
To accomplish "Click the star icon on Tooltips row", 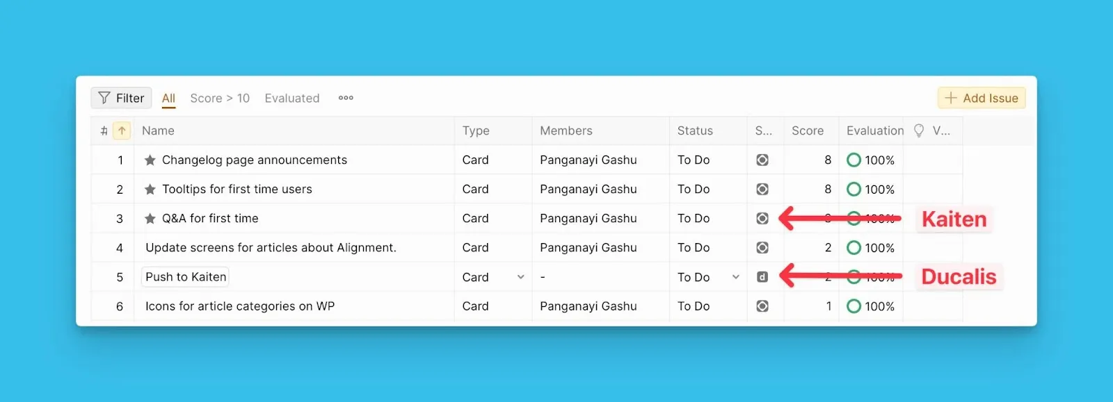I will click(150, 190).
